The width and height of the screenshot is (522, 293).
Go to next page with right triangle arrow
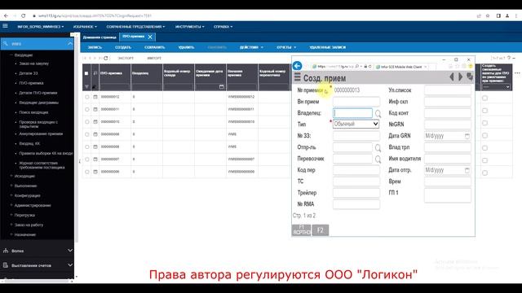[x=460, y=77]
